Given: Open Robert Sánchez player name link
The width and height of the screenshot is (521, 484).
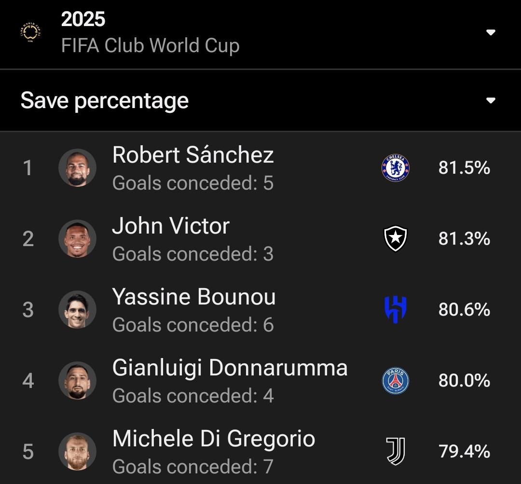Looking at the screenshot, I should (x=193, y=155).
